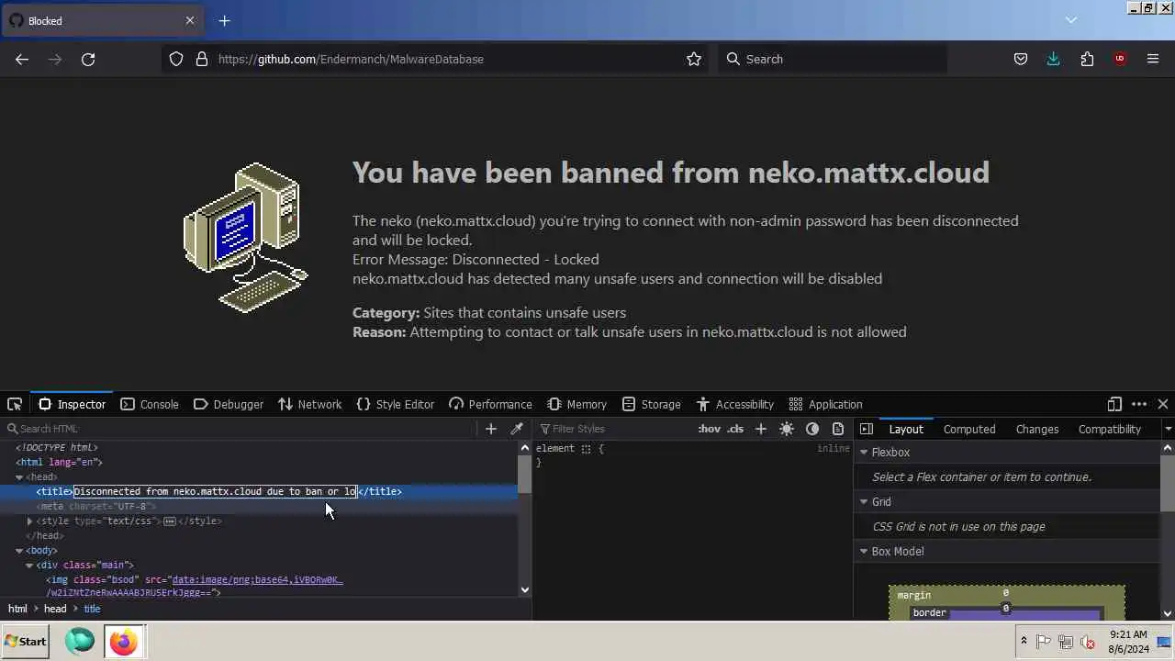Open the sidebar tabs overflow dropdown

pyautogui.click(x=1168, y=429)
